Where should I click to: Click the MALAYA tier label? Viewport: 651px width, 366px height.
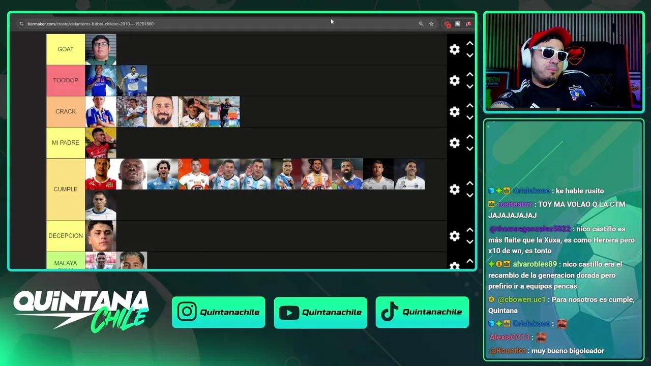click(x=66, y=261)
